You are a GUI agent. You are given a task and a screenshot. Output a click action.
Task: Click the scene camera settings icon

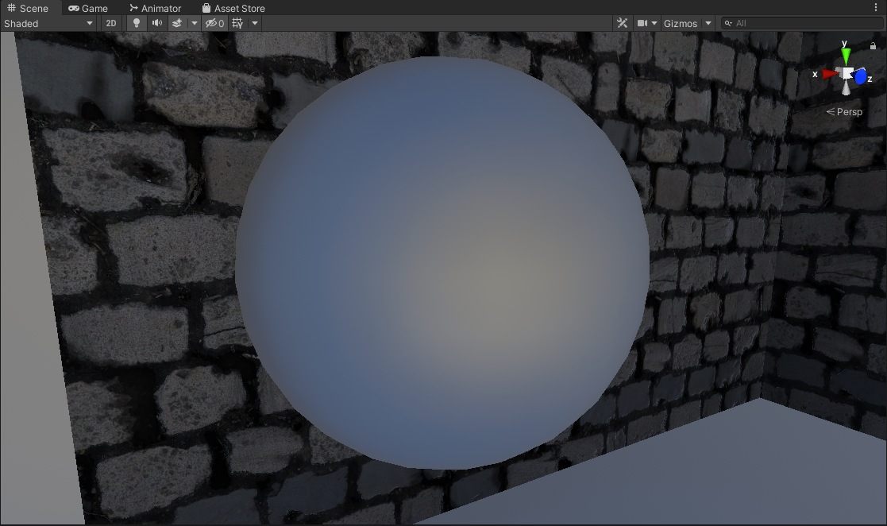pos(643,23)
